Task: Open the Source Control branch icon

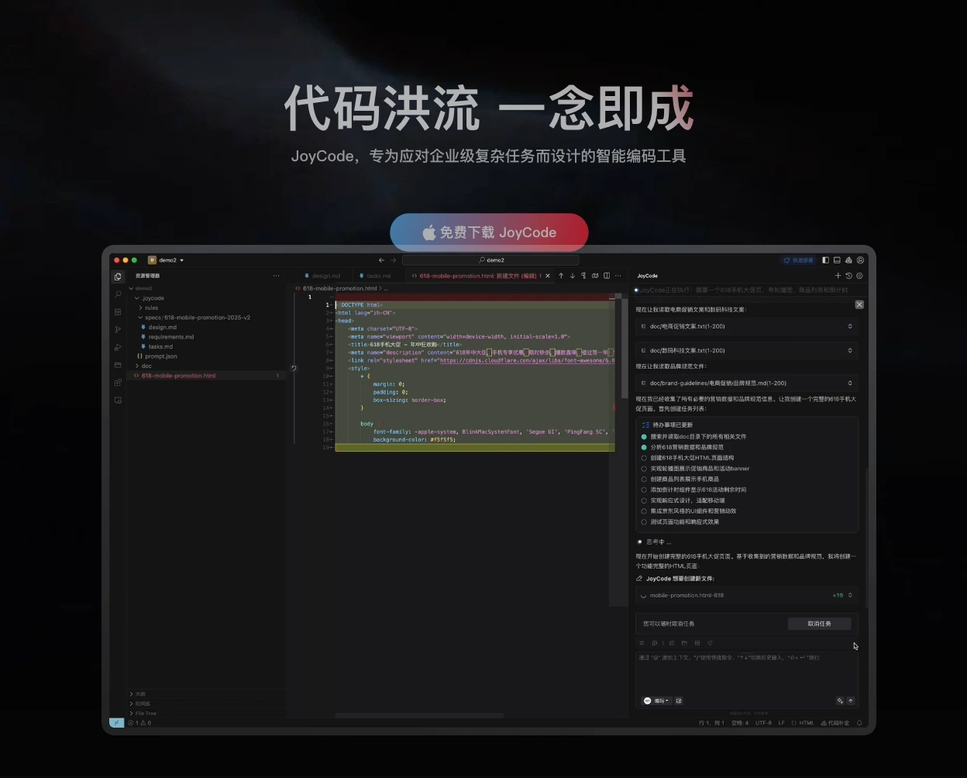Action: [118, 329]
